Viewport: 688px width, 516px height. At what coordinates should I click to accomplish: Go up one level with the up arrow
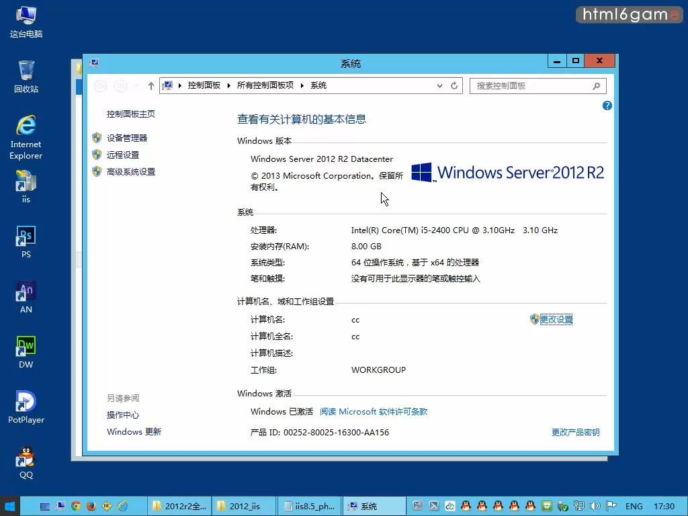coord(151,86)
